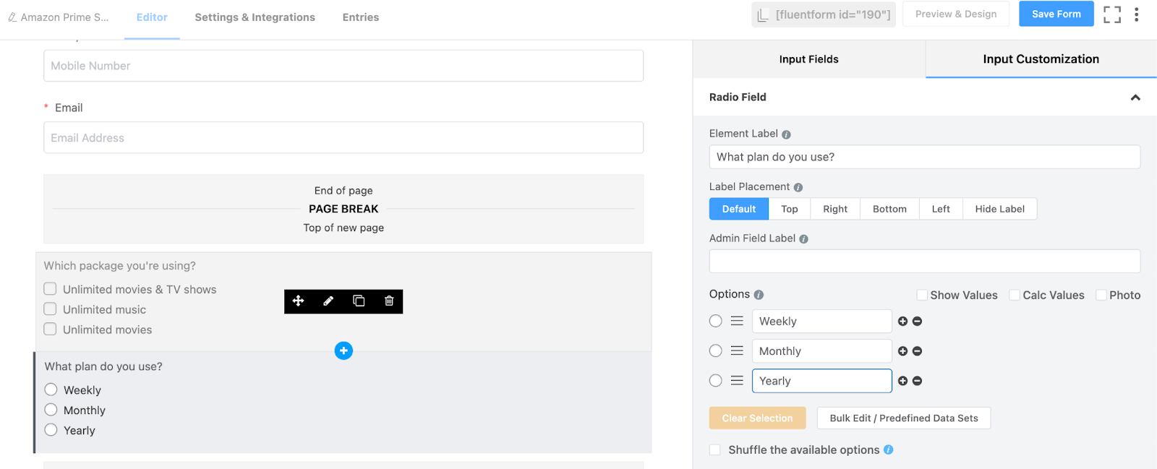
Task: Open the three-dot more options menu
Action: coord(1137,14)
